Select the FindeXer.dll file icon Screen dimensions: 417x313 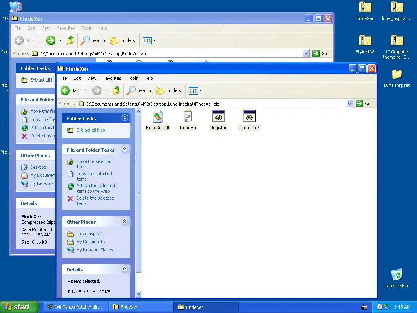click(157, 117)
